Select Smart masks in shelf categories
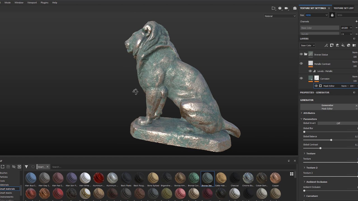Viewport: 358px width, 201px height. tap(6, 193)
